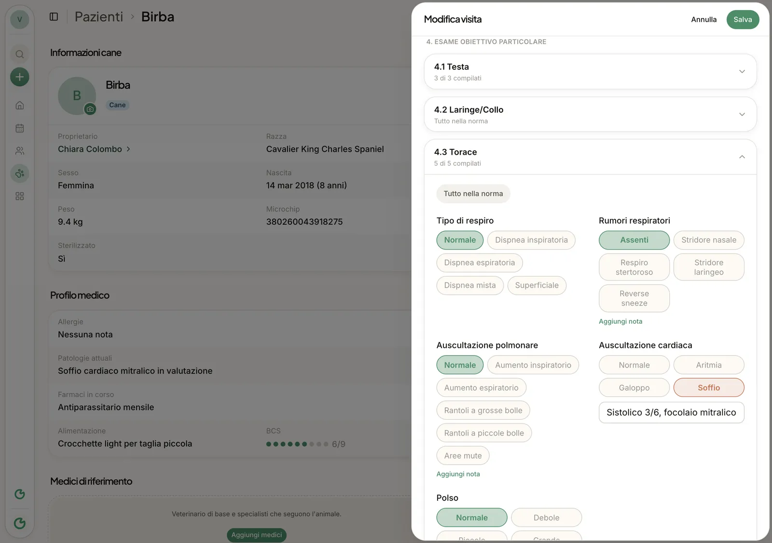Select Aritmia in cardiac auscultation

coord(709,365)
